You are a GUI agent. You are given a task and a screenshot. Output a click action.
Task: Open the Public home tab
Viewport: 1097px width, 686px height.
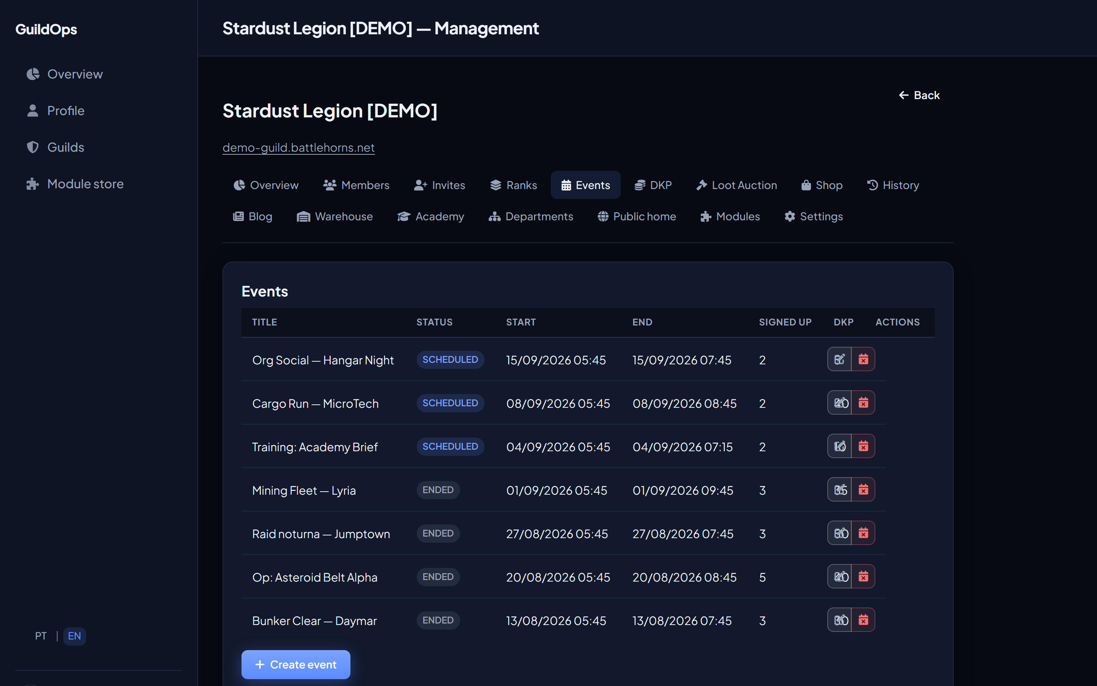(637, 216)
